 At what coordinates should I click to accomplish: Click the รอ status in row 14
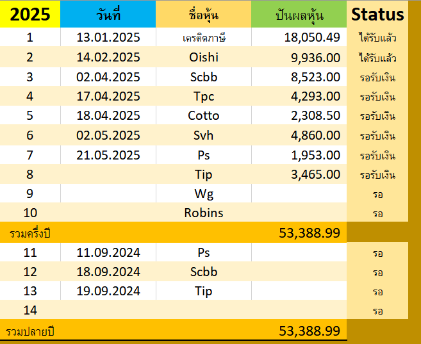377,311
